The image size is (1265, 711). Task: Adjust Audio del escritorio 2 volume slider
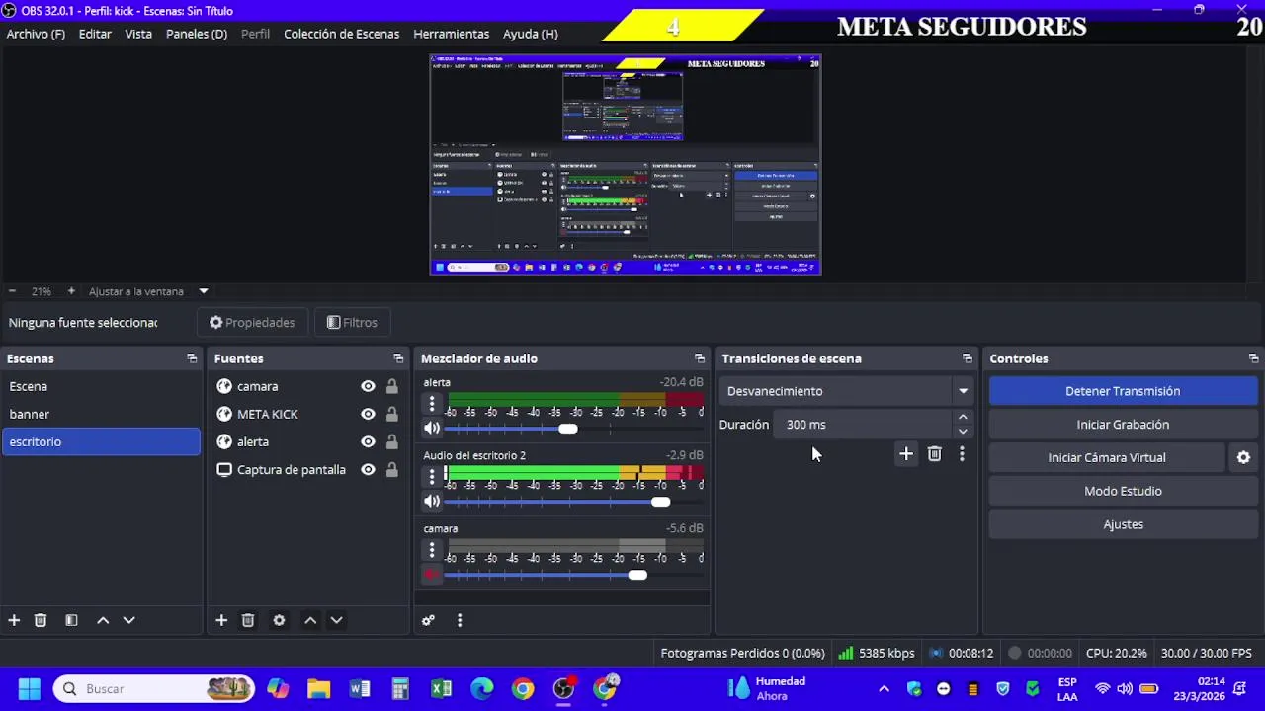(660, 502)
